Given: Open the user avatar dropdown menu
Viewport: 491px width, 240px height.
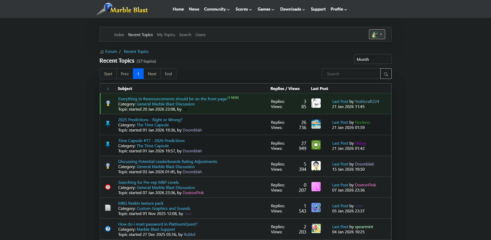Looking at the screenshot, I should (x=377, y=34).
